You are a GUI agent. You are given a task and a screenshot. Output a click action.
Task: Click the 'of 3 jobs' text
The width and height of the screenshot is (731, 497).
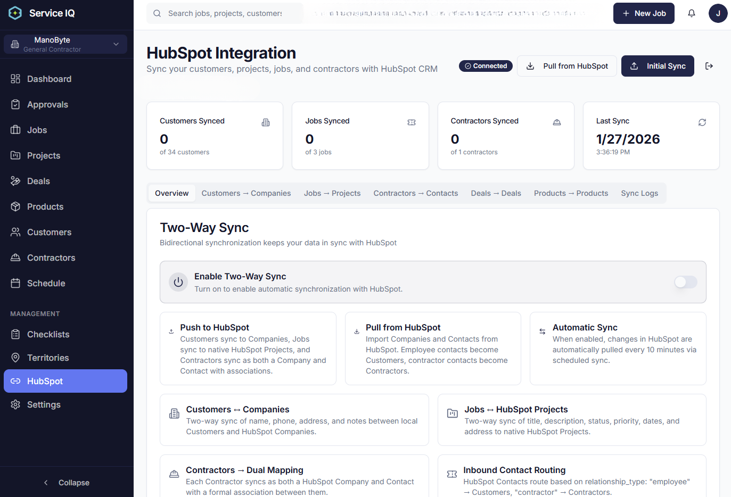[x=318, y=152]
